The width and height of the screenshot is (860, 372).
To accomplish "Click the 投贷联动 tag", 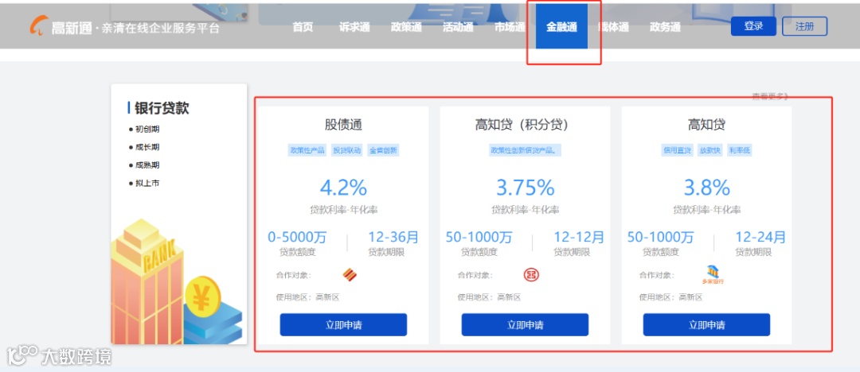I will pos(346,150).
